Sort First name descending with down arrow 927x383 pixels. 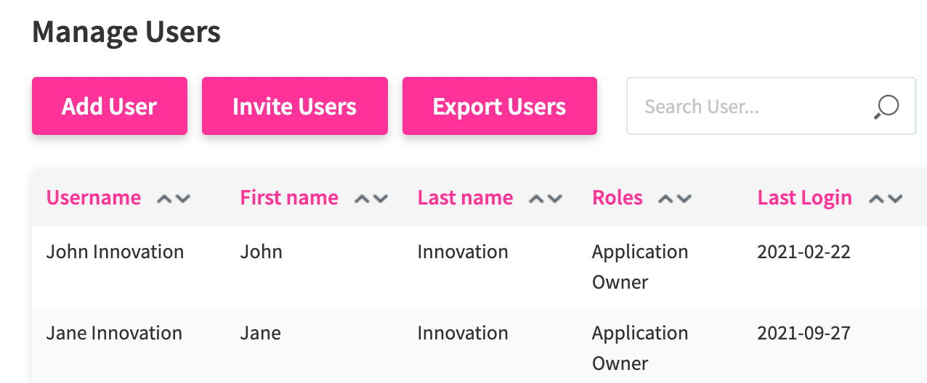(380, 199)
